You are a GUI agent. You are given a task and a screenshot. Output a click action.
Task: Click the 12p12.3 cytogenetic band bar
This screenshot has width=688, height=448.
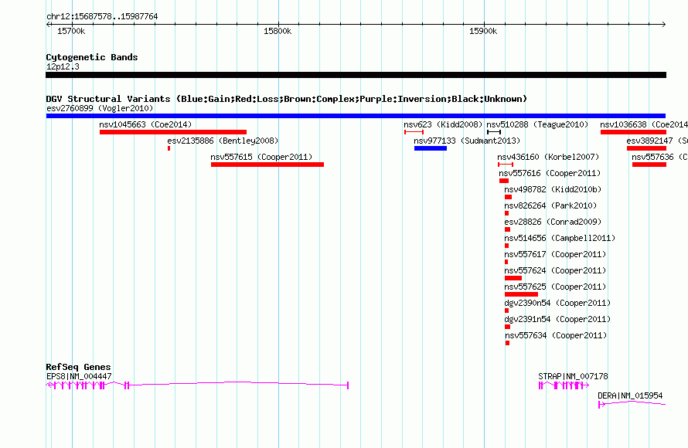pyautogui.click(x=356, y=76)
